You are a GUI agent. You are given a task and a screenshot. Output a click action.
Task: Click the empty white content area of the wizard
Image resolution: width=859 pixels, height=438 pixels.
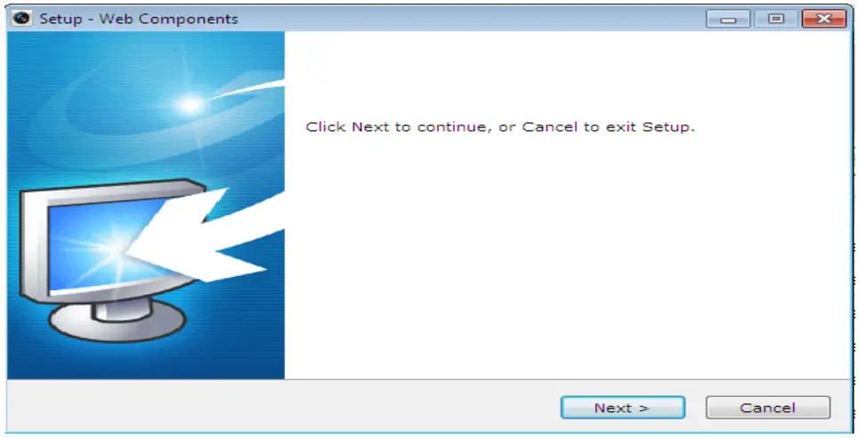[567, 257]
